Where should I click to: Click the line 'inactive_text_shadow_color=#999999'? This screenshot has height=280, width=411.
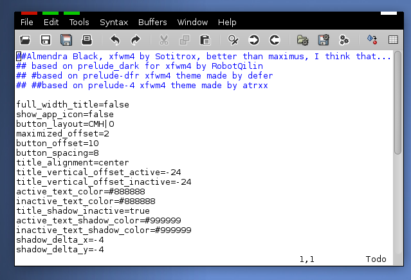(104, 230)
